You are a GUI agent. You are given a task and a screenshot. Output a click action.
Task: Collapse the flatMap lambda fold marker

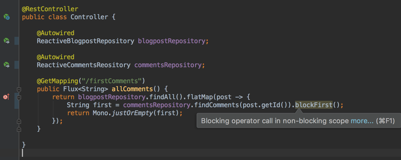(19, 97)
